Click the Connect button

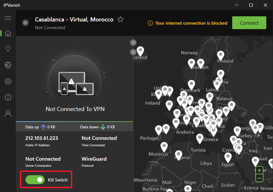pyautogui.click(x=249, y=23)
